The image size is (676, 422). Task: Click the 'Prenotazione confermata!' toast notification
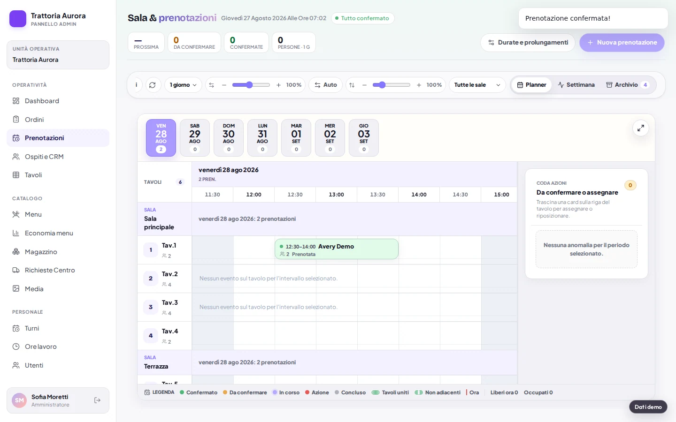(x=593, y=18)
